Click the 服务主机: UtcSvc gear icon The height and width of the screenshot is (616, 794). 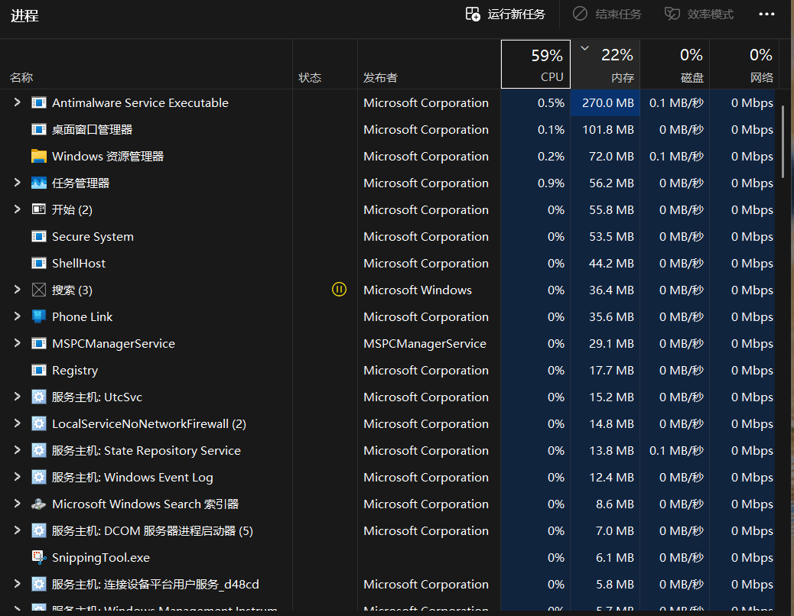click(39, 397)
